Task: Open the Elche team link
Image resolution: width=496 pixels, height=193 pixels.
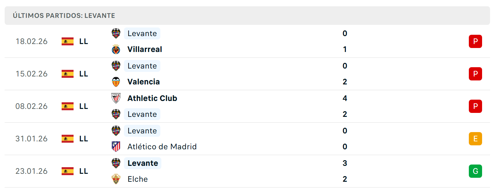Action: (138, 179)
